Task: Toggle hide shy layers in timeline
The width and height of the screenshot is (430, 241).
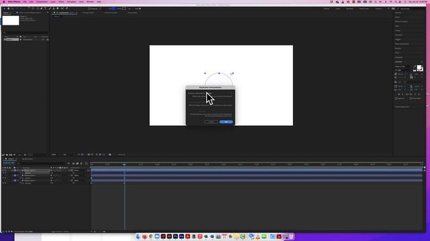Action: (x=73, y=163)
